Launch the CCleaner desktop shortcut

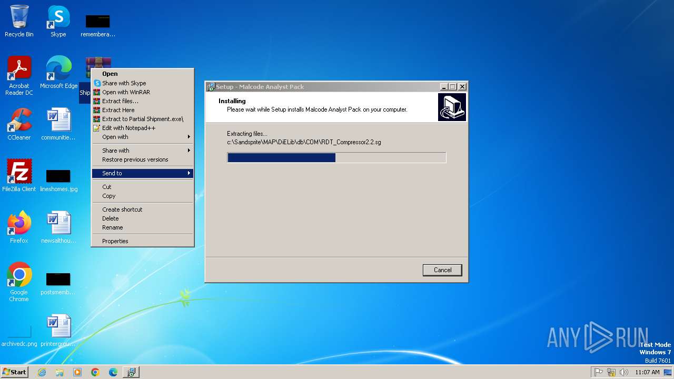pyautogui.click(x=19, y=124)
